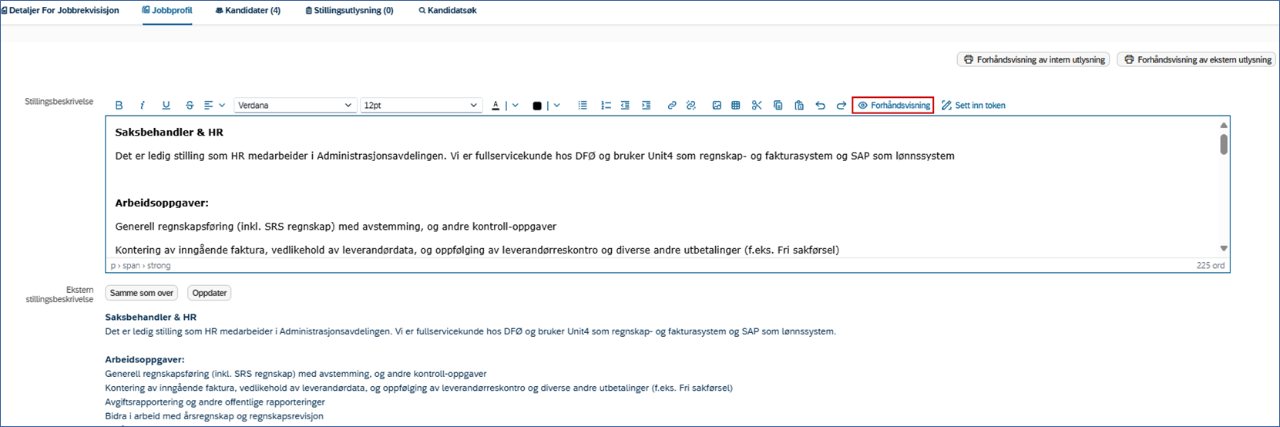
Task: Click the 'Ekstern stillingsbeskrivelse' label
Action: [x=59, y=294]
